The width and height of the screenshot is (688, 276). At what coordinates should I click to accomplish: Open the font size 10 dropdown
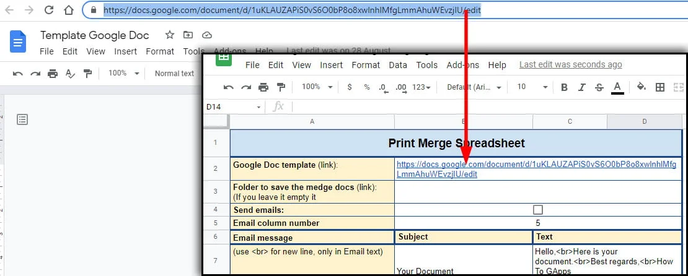532,87
